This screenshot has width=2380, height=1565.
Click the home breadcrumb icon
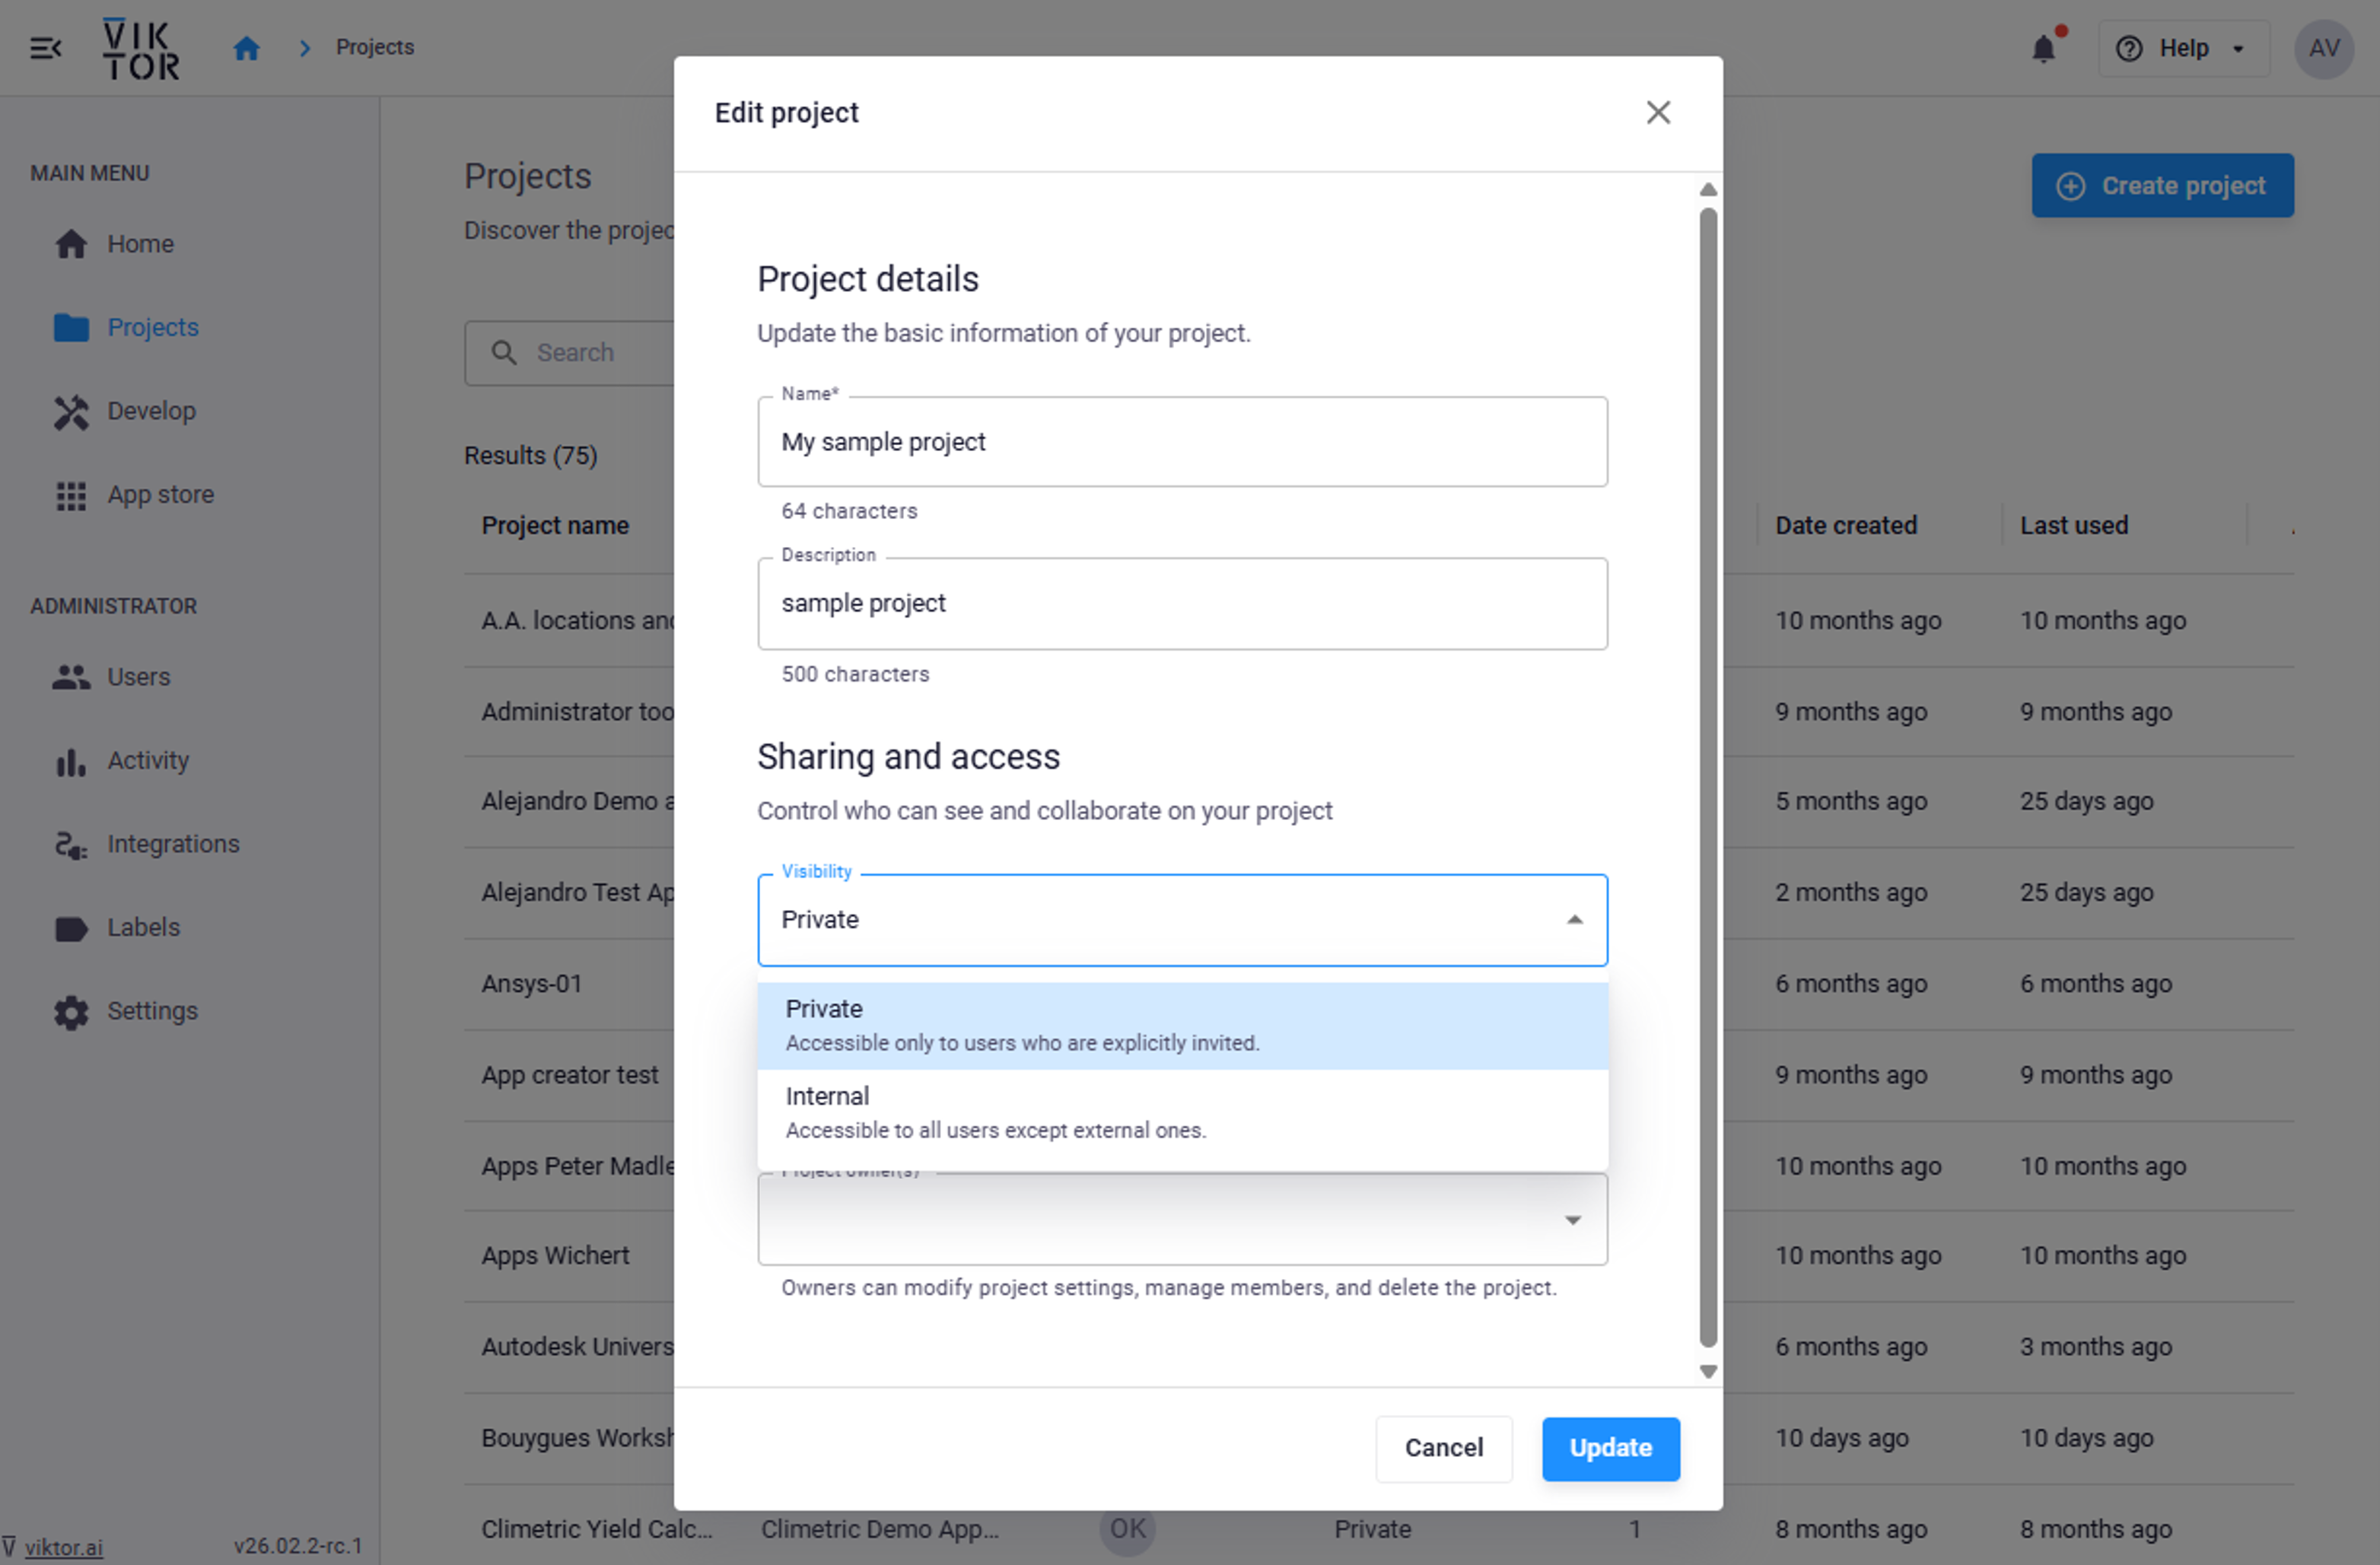coord(246,48)
